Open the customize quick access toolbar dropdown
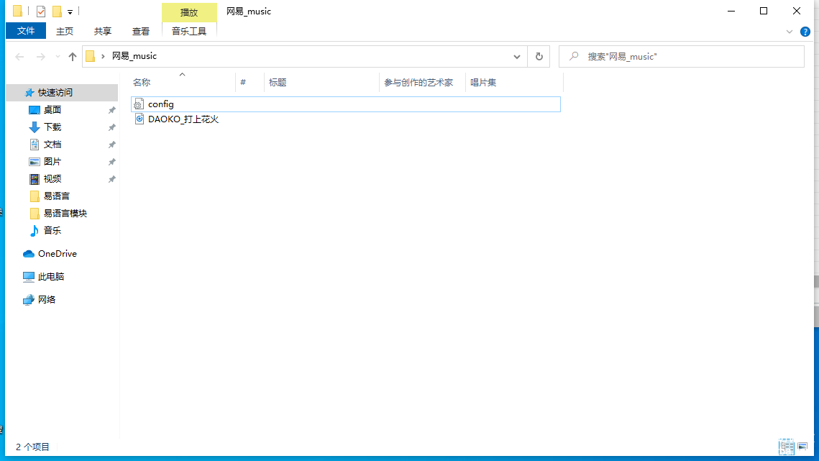The height and width of the screenshot is (461, 819). (x=70, y=12)
